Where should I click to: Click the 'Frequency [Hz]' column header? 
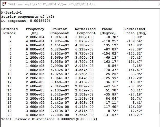click(35, 31)
